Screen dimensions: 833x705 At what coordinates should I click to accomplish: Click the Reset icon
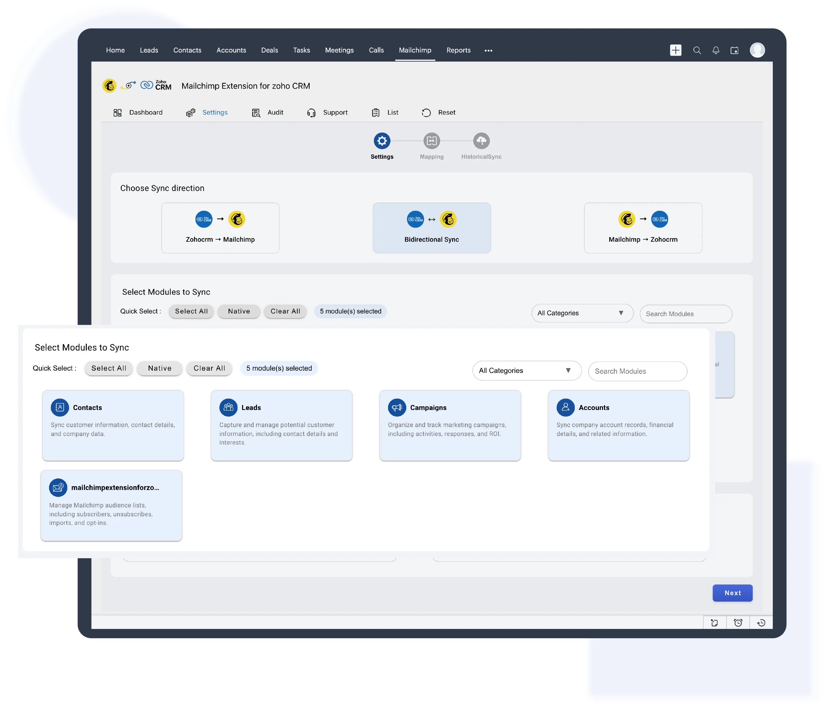(426, 112)
